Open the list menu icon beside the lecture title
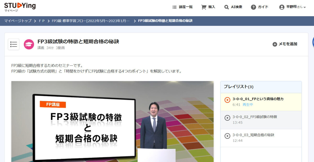This screenshot has width=314, height=162. [x=14, y=44]
